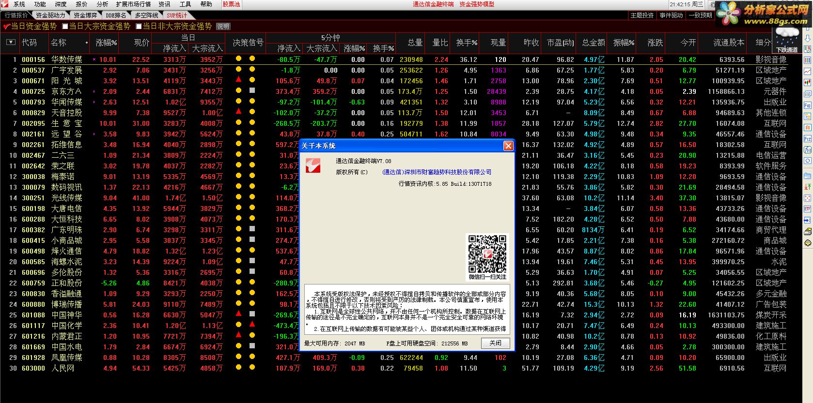813x403 pixels.
Task: Click red triangle signal in 阳光城 row
Action: pos(238,80)
